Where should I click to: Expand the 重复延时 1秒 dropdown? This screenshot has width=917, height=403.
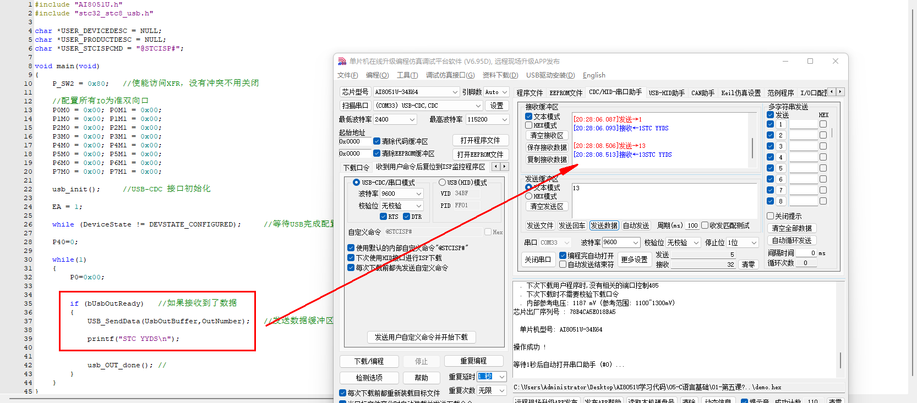[x=492, y=377]
